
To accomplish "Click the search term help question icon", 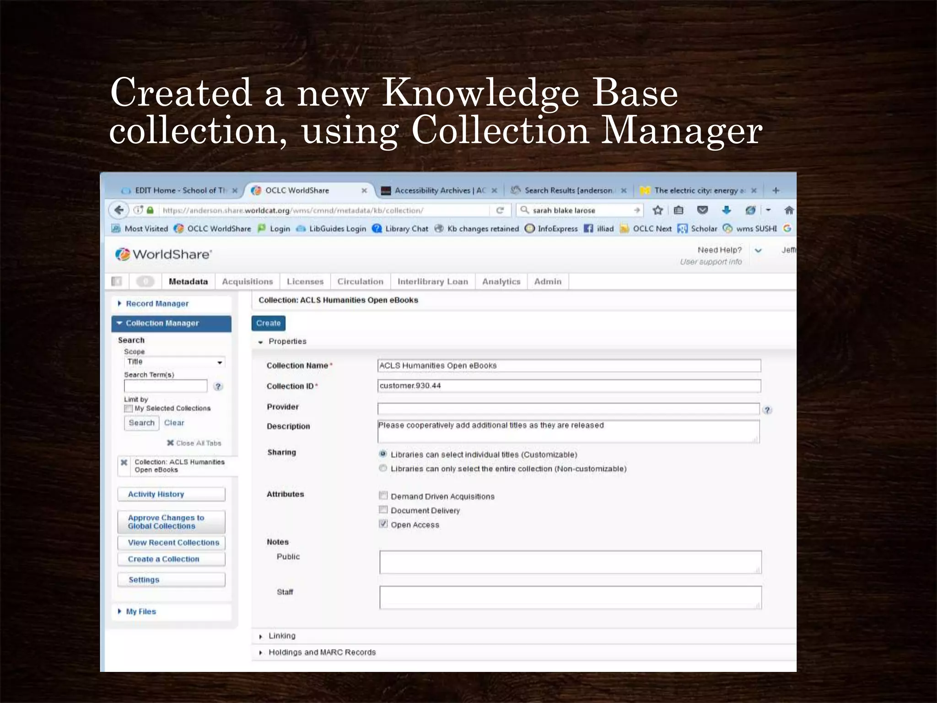I will tap(218, 386).
